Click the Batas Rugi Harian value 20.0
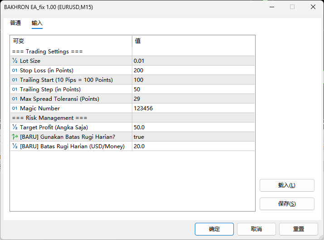 [140, 146]
